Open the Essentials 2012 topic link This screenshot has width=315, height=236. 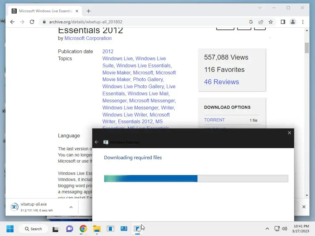point(135,121)
